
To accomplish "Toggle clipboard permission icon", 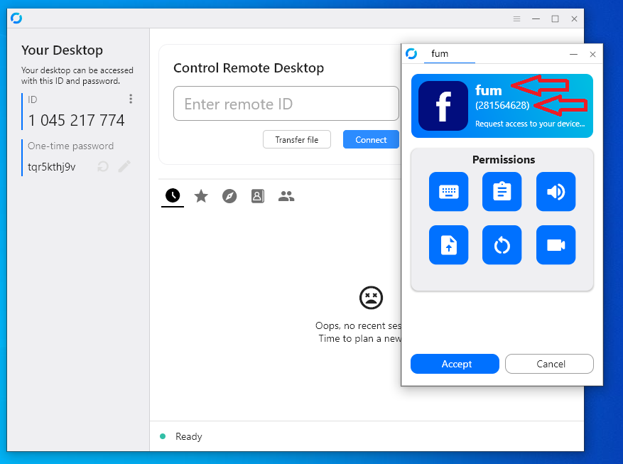I will pyautogui.click(x=502, y=191).
